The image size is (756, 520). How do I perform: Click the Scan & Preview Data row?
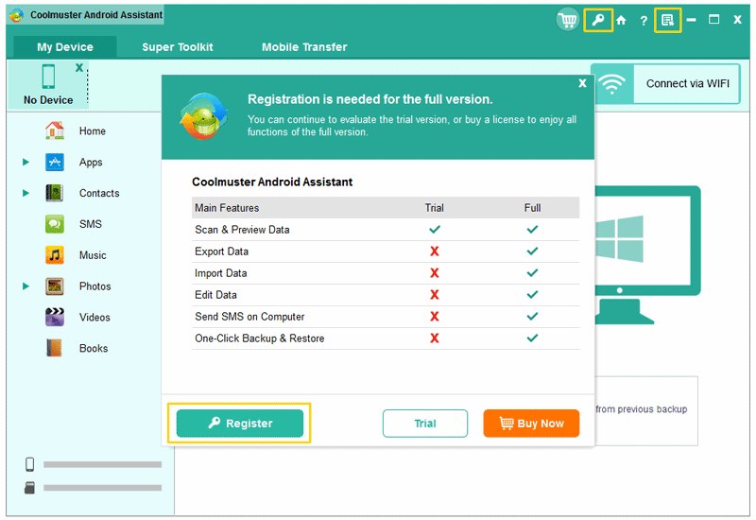click(x=386, y=230)
